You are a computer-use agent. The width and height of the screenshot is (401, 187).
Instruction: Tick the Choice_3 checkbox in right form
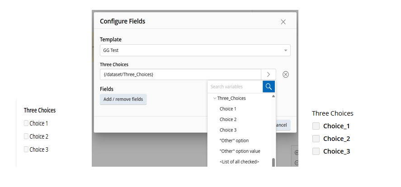click(x=316, y=151)
